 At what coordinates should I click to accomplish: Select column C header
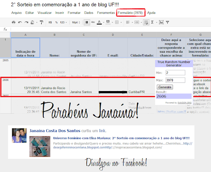(x=84, y=35)
